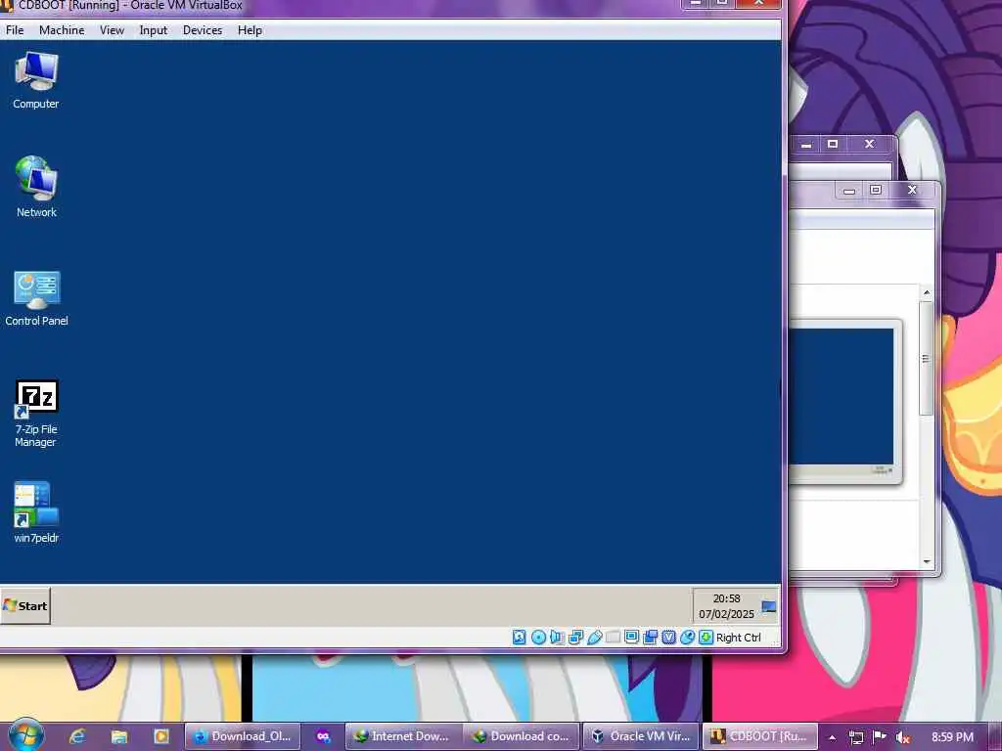Select the win7peldr desktop shortcut
Image resolution: width=1002 pixels, height=751 pixels.
pos(36,512)
